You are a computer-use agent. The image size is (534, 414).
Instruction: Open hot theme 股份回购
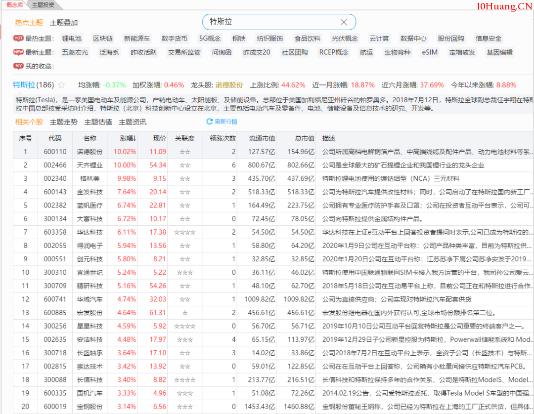450,39
